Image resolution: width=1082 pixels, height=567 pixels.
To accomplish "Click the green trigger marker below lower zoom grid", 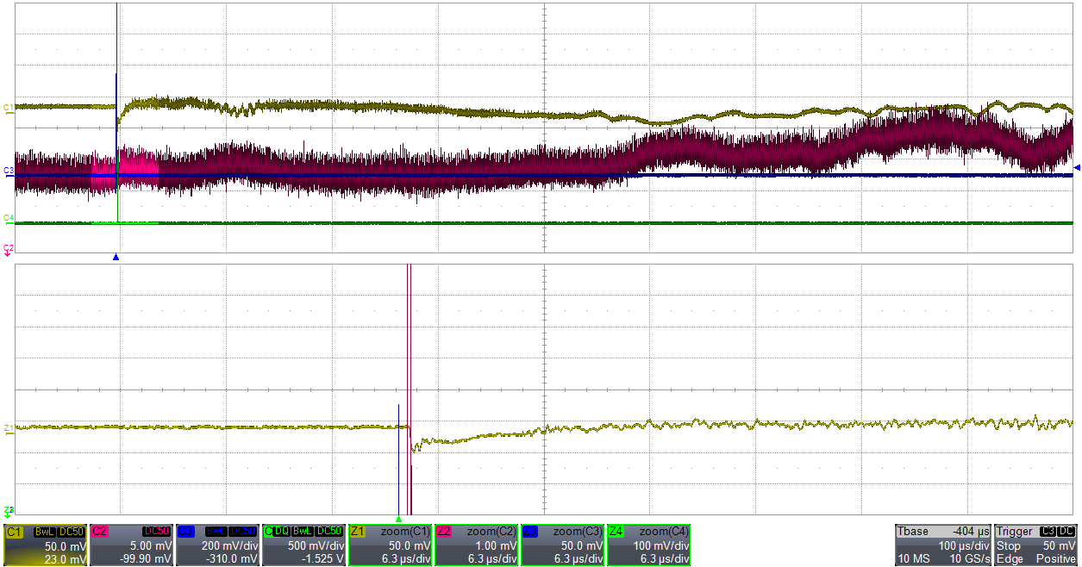I will coord(398,519).
